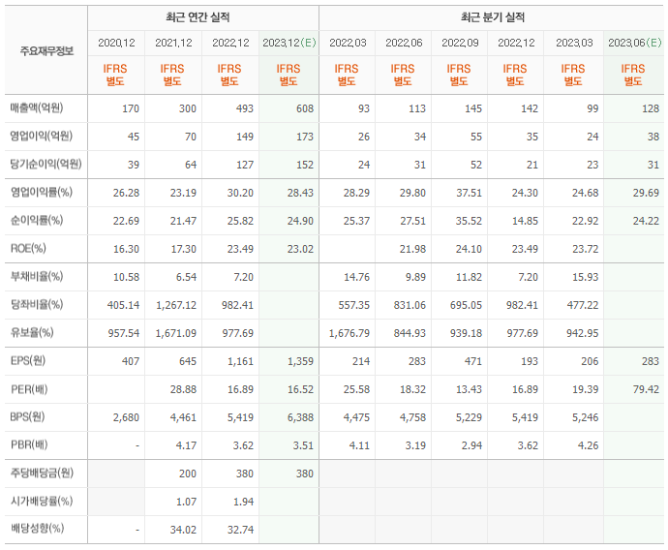
Task: Select the PBR(배) row label
Action: [29, 445]
